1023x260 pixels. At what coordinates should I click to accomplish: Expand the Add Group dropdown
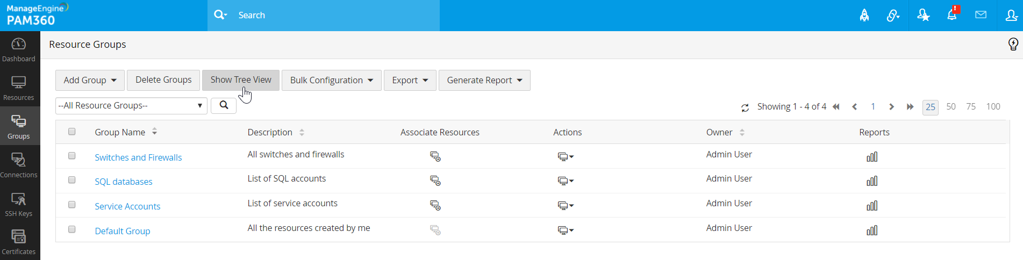(90, 80)
